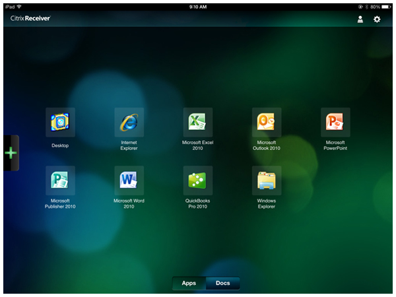Open Internet Explorer icon

129,122
